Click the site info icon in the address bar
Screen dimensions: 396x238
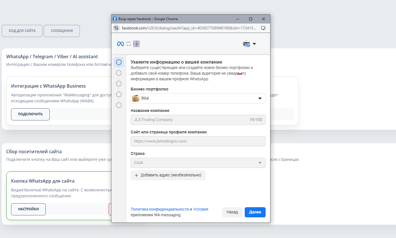point(116,28)
